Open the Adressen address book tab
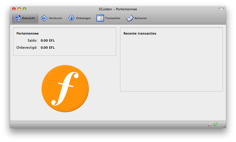This screenshot has height=142, width=236. 137,18
